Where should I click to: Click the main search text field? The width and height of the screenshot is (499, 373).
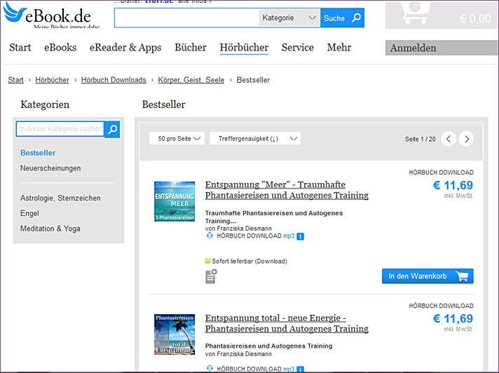(186, 18)
